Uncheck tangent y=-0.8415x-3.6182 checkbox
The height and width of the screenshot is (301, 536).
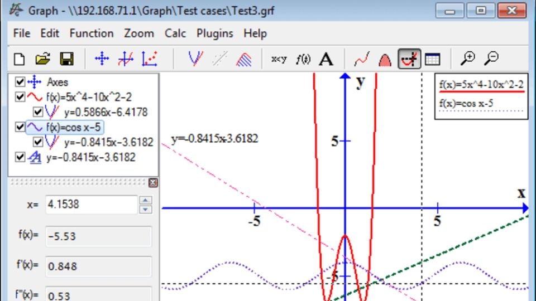click(x=37, y=142)
